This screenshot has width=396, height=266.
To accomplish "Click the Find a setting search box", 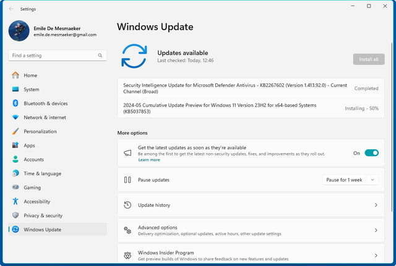I will [x=58, y=56].
